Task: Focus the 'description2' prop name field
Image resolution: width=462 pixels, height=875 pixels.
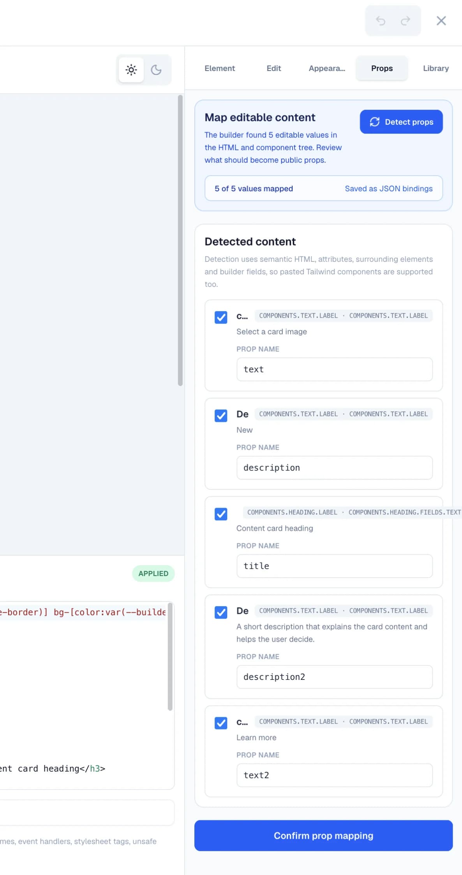Action: (334, 677)
